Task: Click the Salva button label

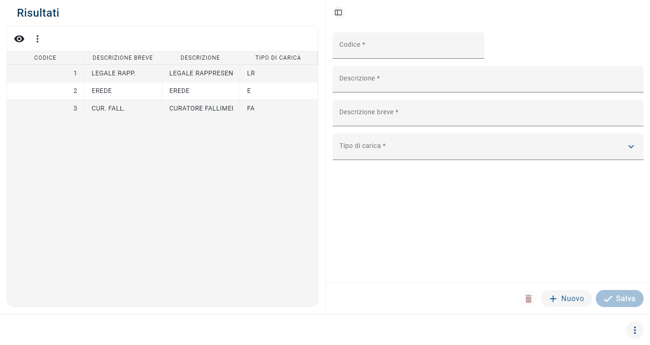Action: click(x=625, y=299)
